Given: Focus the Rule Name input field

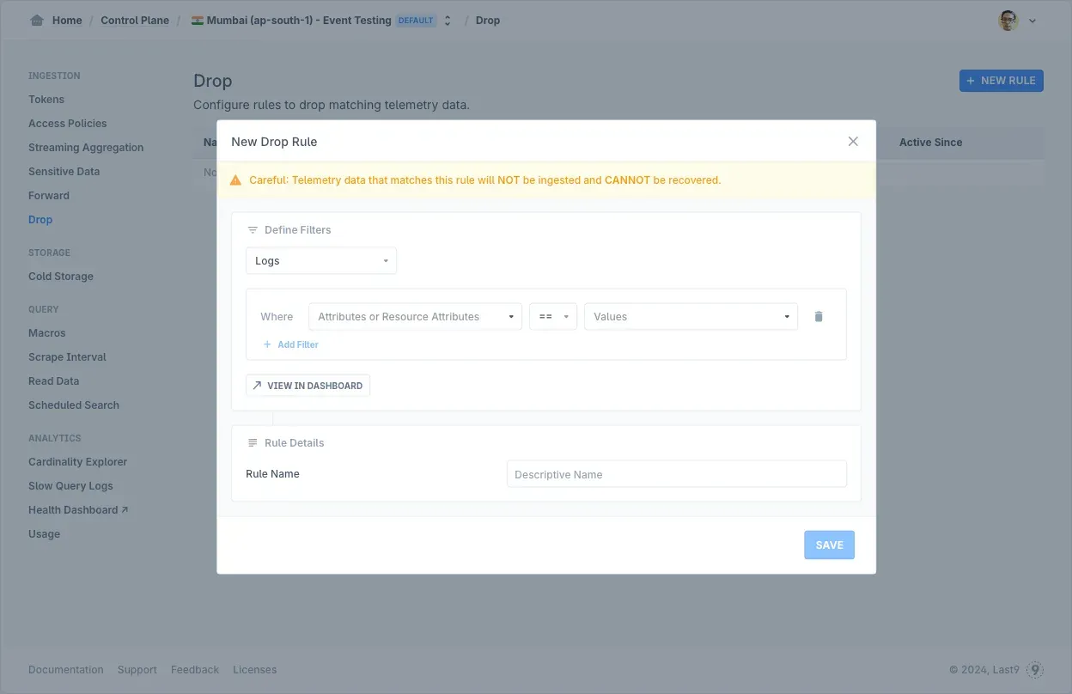Looking at the screenshot, I should (677, 474).
